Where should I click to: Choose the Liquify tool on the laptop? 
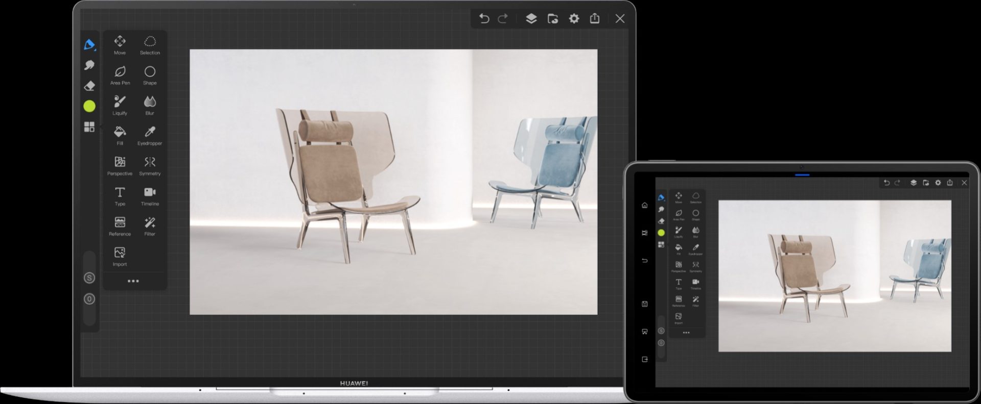[120, 105]
